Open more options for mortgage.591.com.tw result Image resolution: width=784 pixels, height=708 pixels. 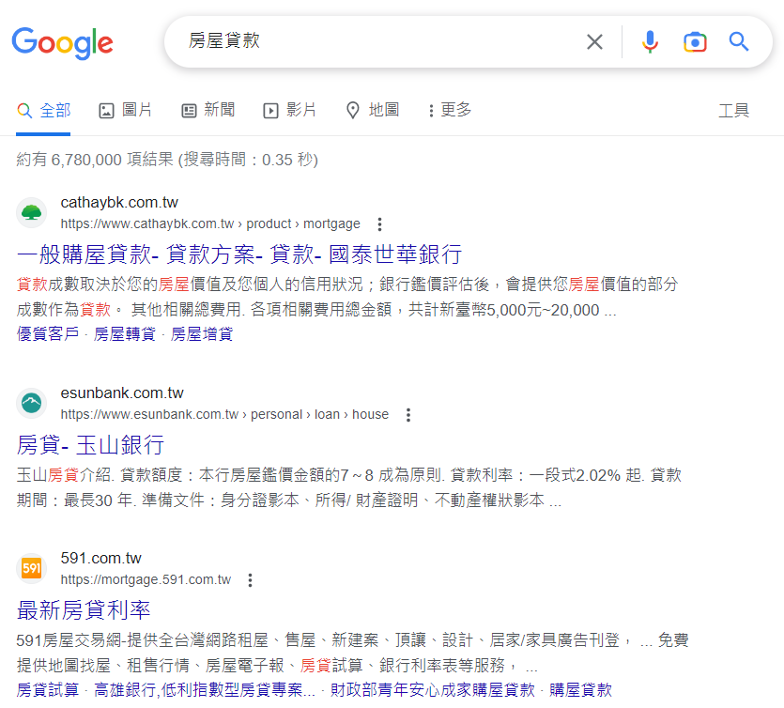[x=250, y=580]
